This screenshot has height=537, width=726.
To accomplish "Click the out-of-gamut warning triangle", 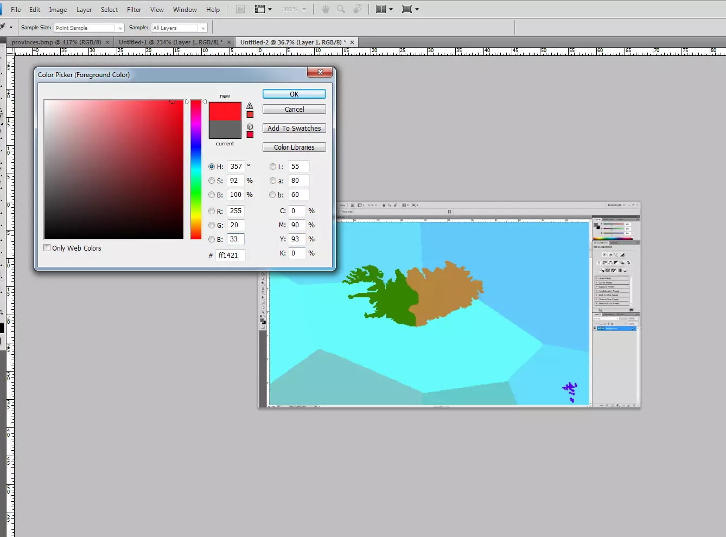I will pyautogui.click(x=250, y=106).
